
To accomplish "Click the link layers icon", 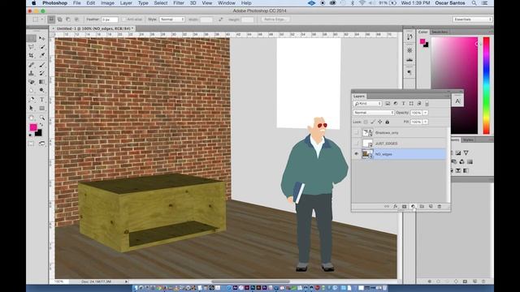I will pos(387,206).
